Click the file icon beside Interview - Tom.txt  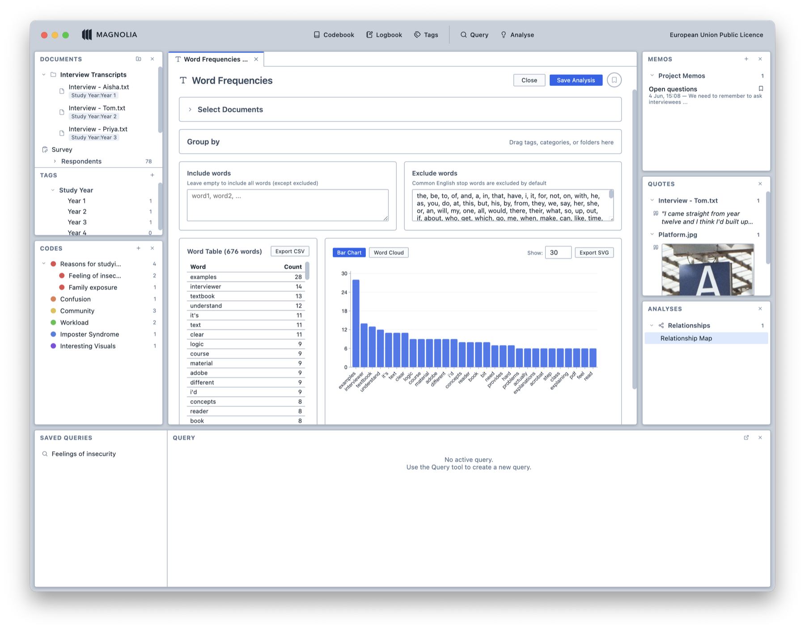(62, 112)
